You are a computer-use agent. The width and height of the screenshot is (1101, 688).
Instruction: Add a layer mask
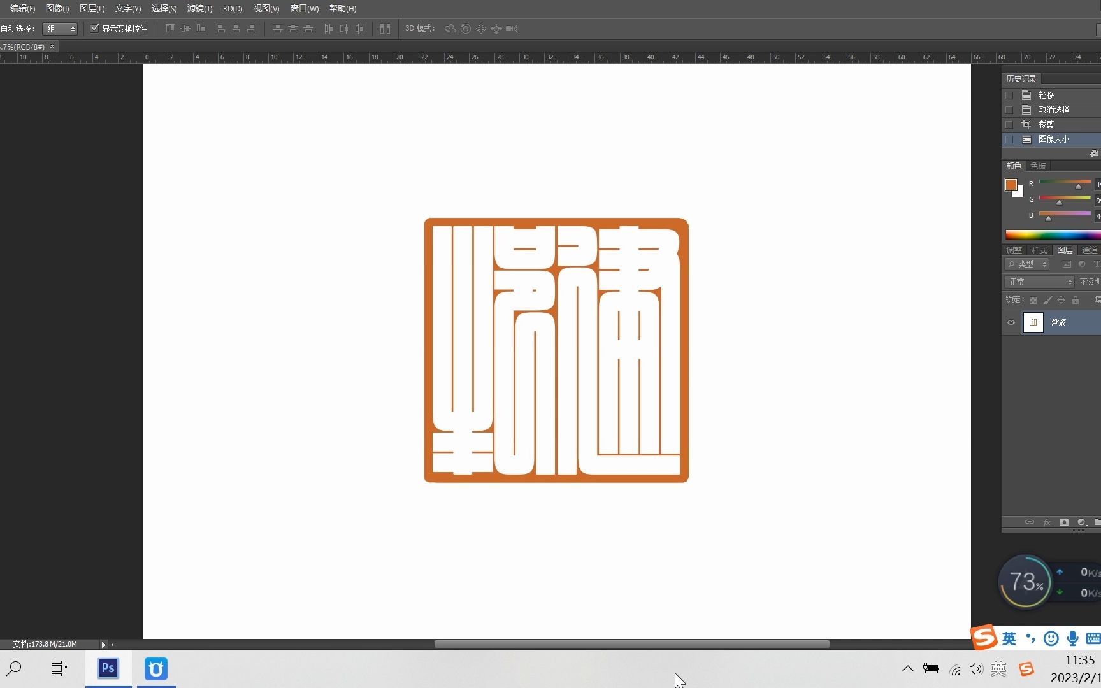1065,522
